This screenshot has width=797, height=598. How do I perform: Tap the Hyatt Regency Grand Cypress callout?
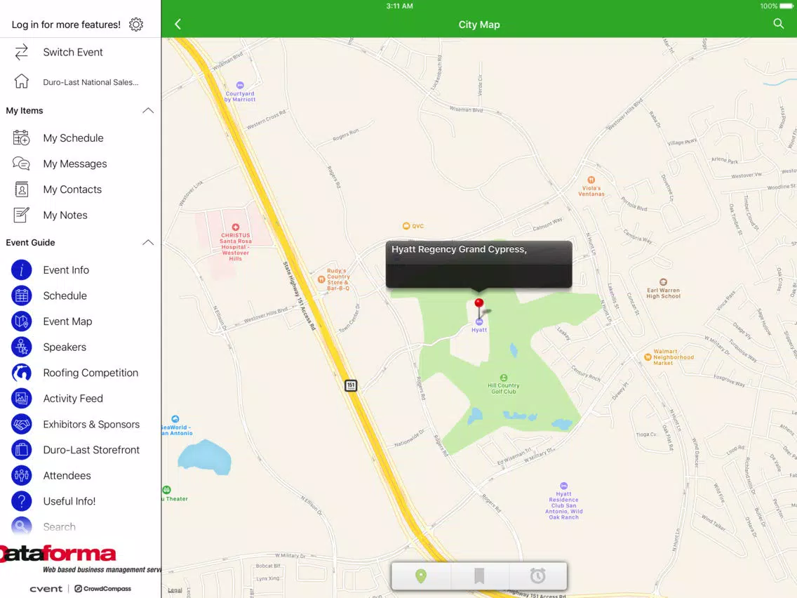coord(478,265)
